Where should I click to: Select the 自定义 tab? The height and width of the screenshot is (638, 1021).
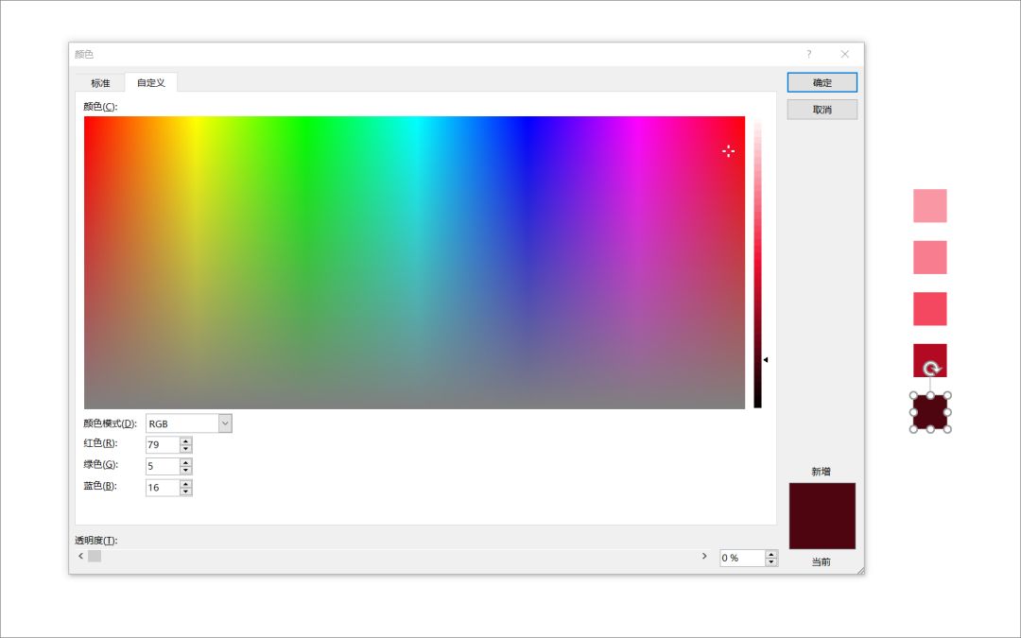pos(150,83)
